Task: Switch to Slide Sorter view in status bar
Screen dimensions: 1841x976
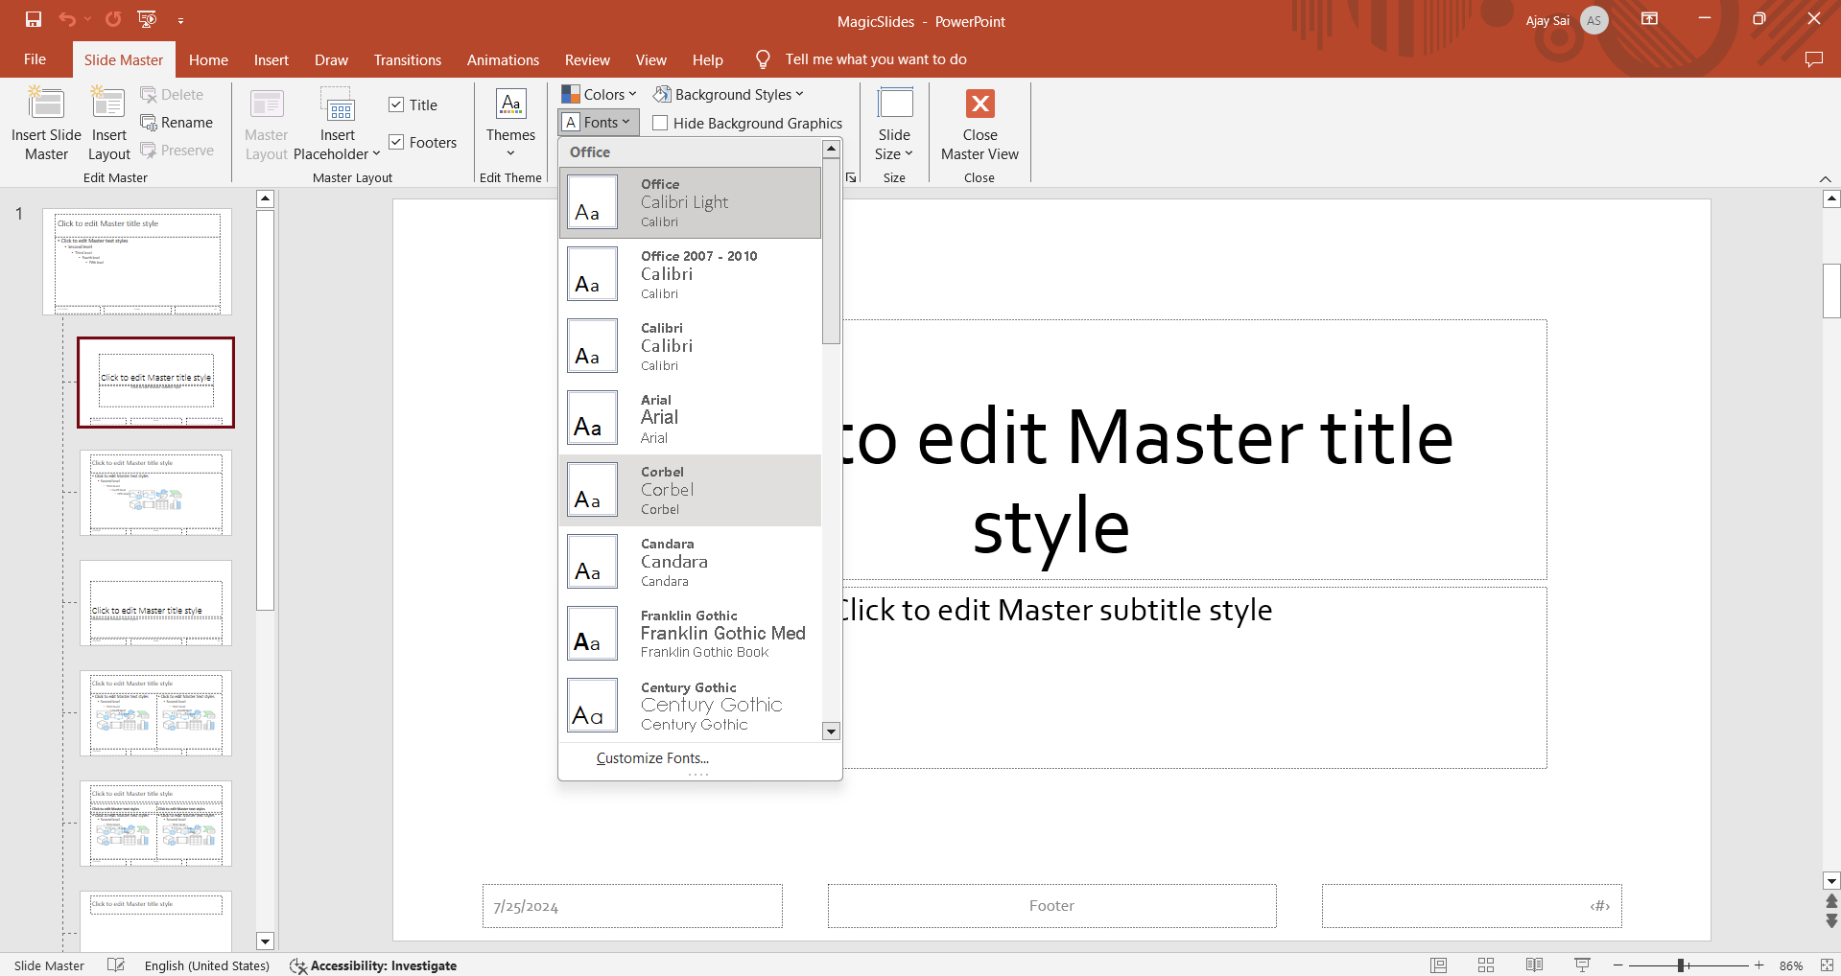Action: pos(1486,965)
